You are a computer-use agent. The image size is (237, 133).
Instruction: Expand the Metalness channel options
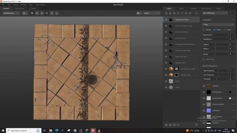point(234,92)
